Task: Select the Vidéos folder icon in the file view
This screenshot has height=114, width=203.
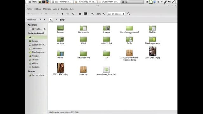Action: [x=60, y=53]
